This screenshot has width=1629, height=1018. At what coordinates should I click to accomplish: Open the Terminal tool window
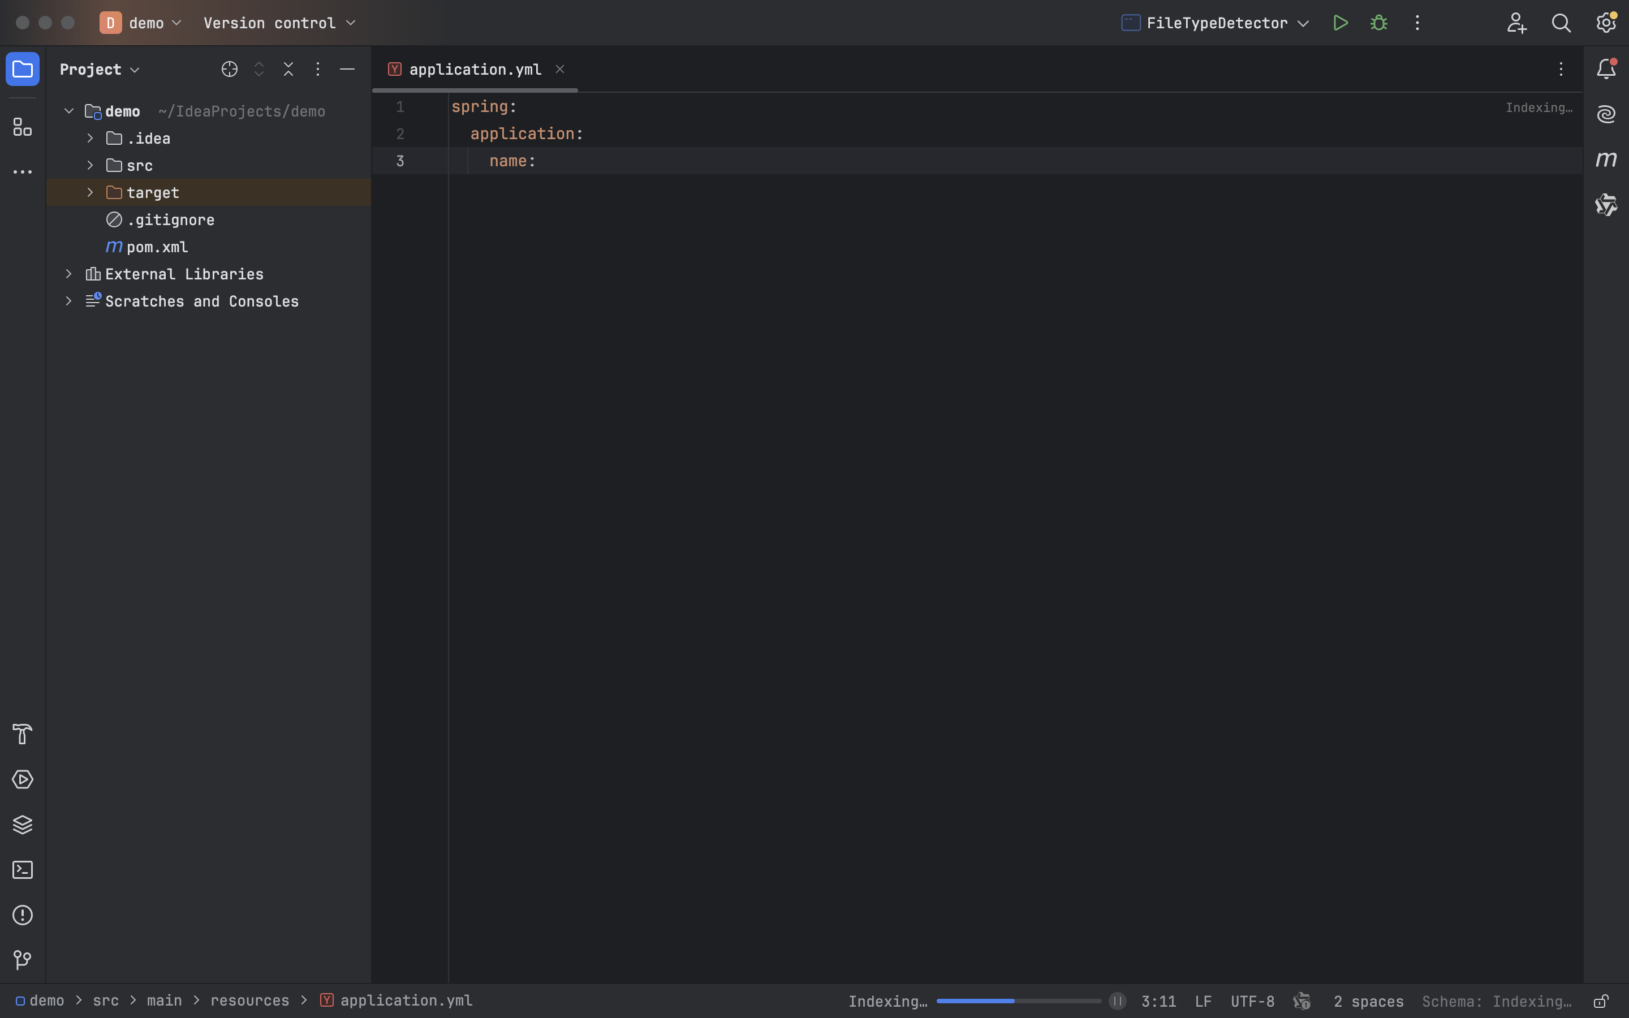(x=22, y=870)
